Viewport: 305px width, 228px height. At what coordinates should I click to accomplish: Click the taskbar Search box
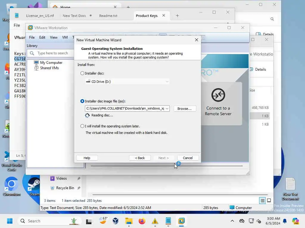click(50, 221)
